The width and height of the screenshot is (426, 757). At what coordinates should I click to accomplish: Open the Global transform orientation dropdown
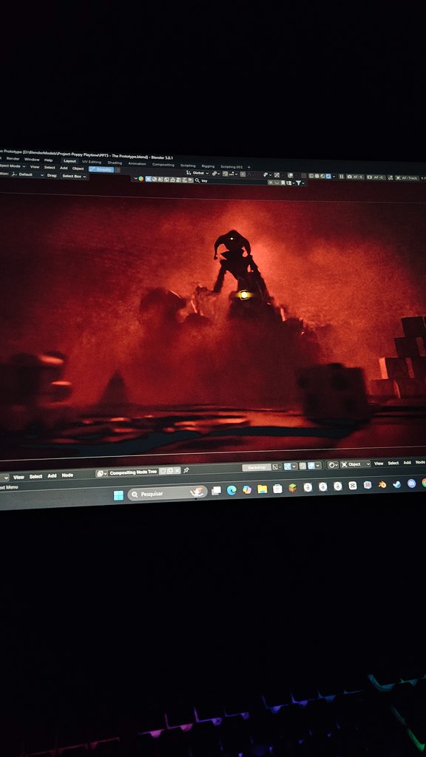click(197, 173)
